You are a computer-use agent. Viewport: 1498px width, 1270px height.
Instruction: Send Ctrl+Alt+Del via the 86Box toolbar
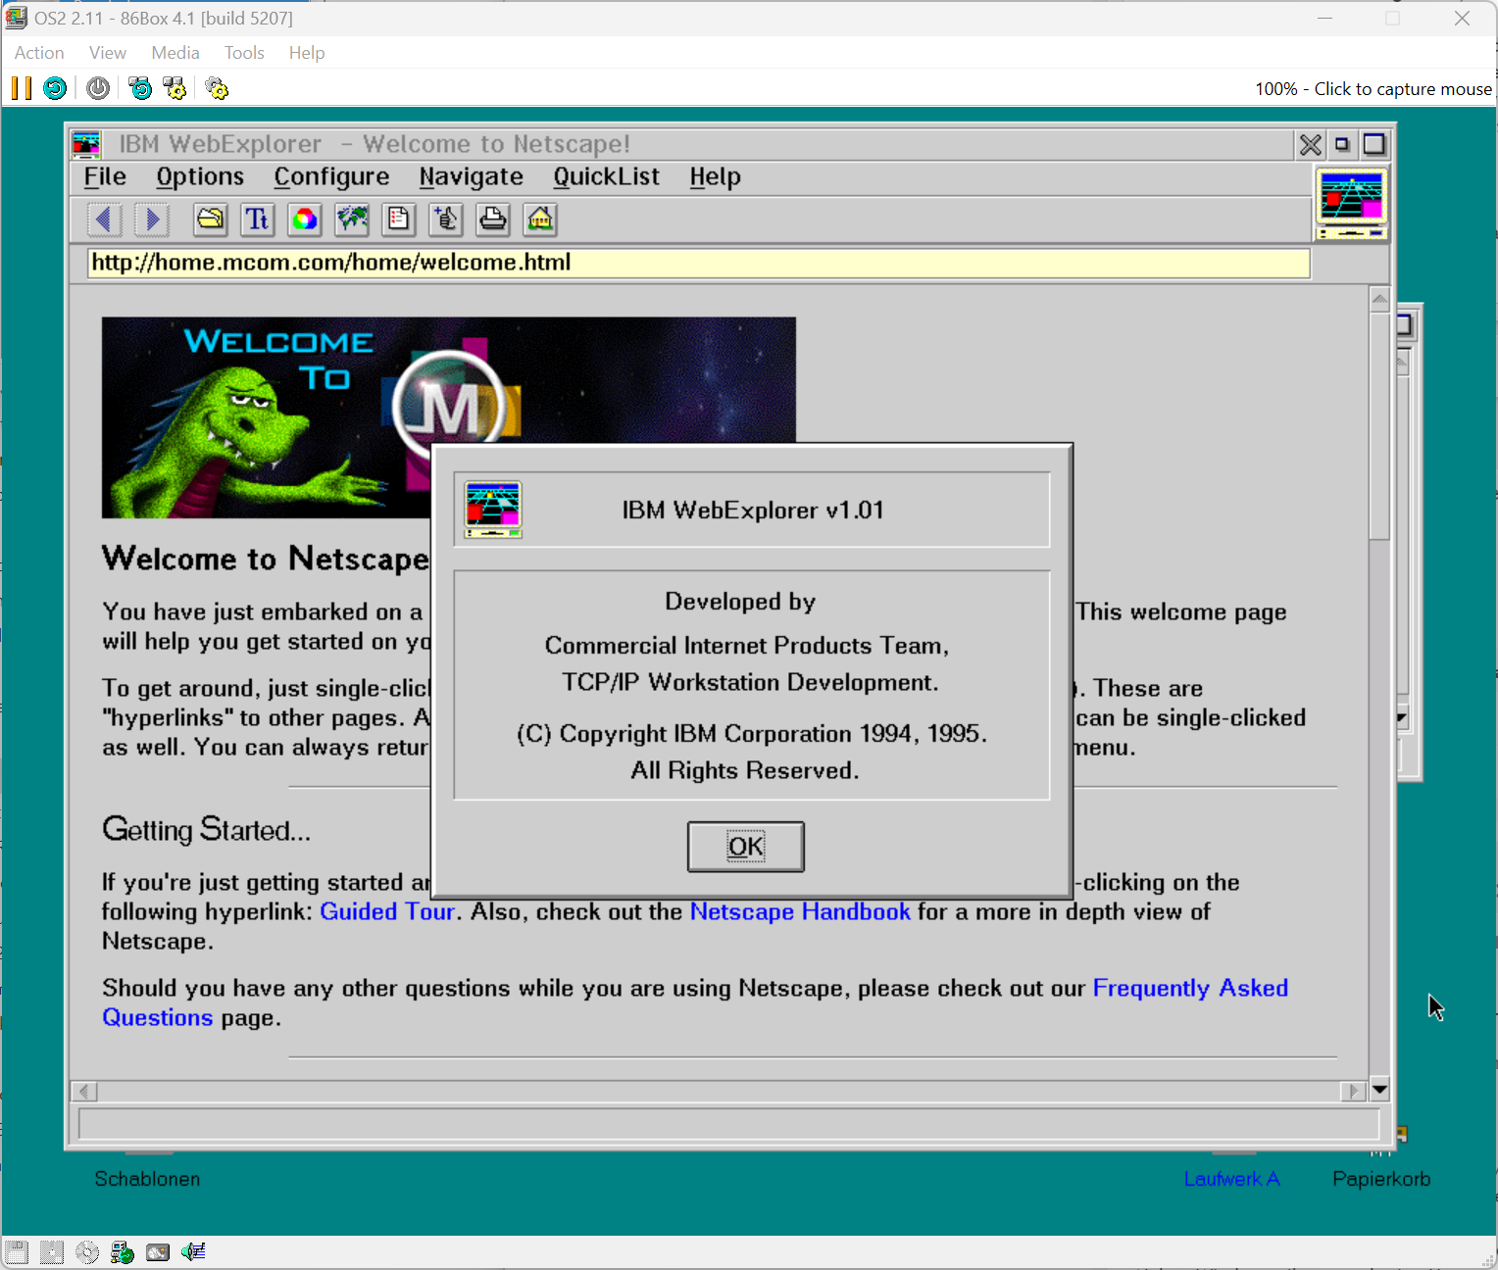(140, 88)
